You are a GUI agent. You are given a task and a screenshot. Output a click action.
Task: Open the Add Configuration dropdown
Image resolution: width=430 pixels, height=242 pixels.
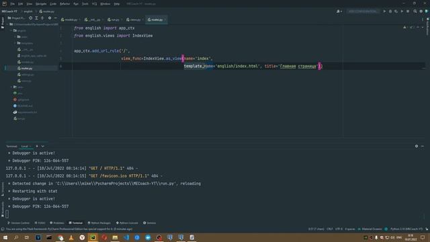pos(363,11)
